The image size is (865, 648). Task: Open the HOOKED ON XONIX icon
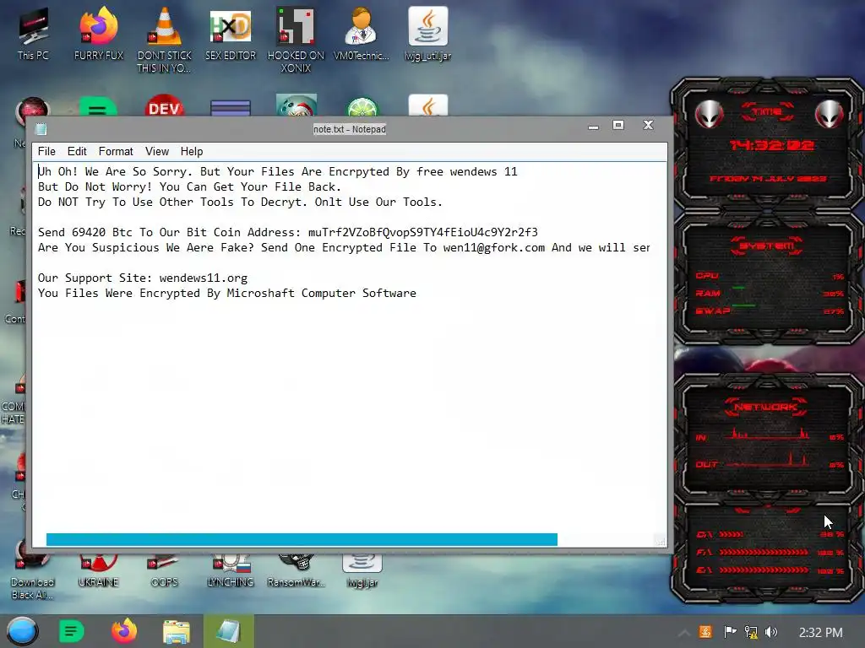296,40
